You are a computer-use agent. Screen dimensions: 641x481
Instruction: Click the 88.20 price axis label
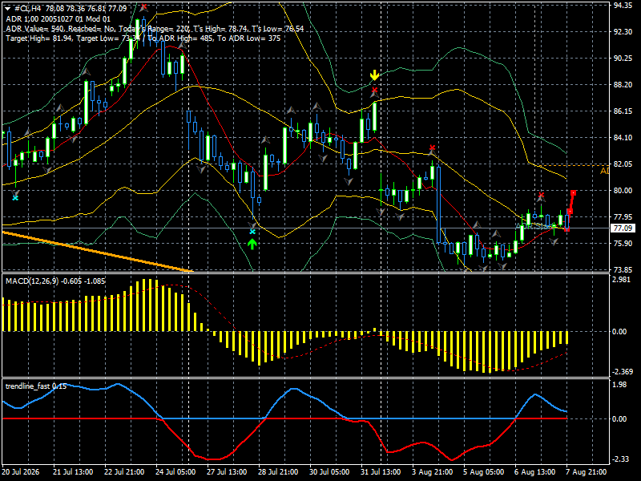(623, 85)
